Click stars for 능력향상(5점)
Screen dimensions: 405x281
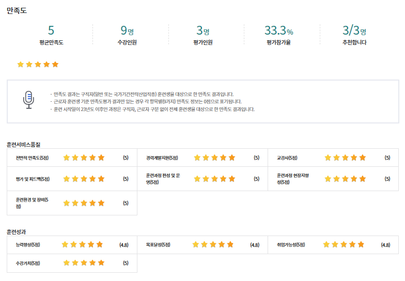pyautogui.click(x=83, y=244)
